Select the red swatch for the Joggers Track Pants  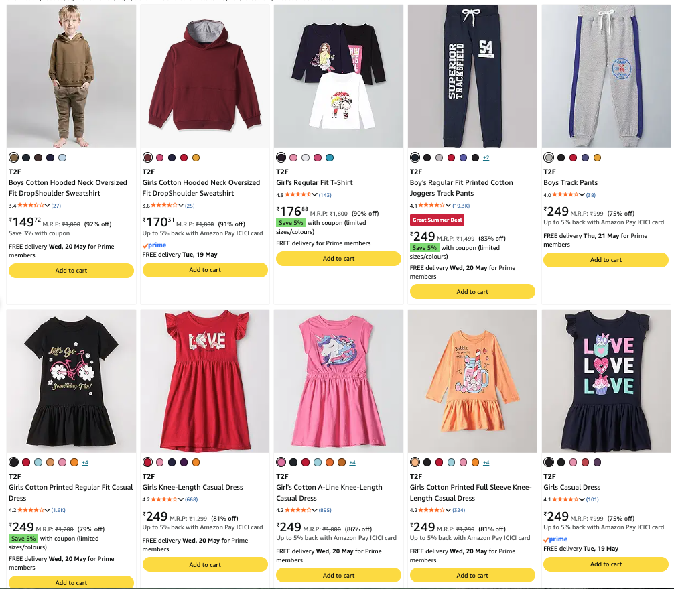(x=451, y=157)
